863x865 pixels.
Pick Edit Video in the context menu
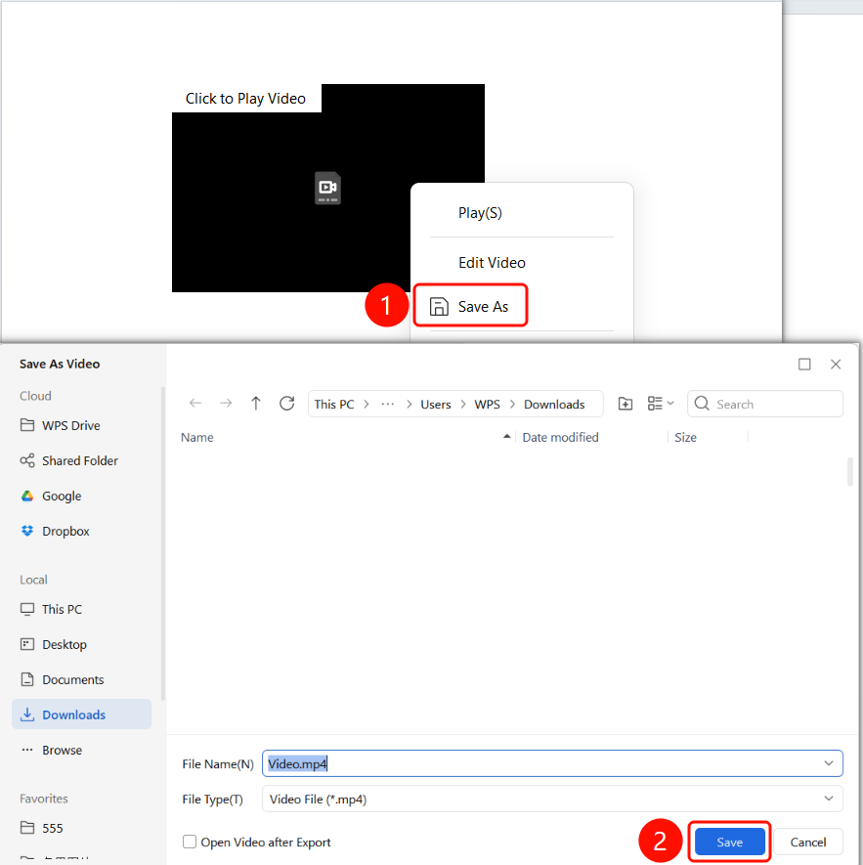(492, 263)
